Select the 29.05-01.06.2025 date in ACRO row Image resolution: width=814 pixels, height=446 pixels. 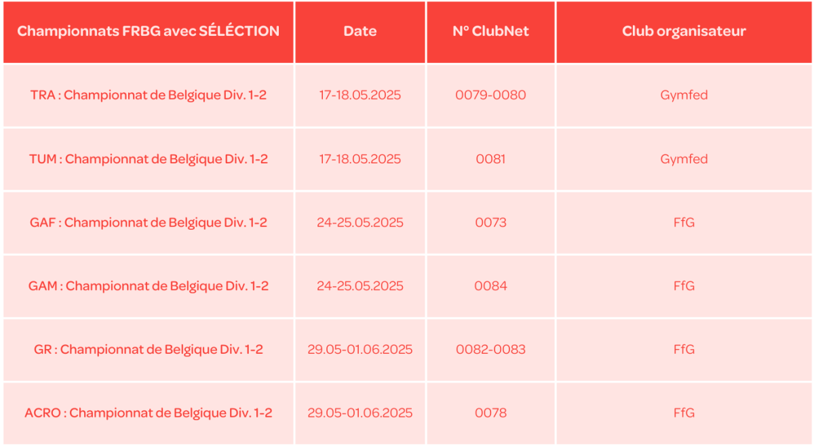[x=360, y=413]
